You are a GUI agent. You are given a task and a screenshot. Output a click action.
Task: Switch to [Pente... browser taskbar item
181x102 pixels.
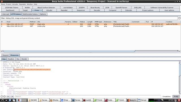pos(55,100)
